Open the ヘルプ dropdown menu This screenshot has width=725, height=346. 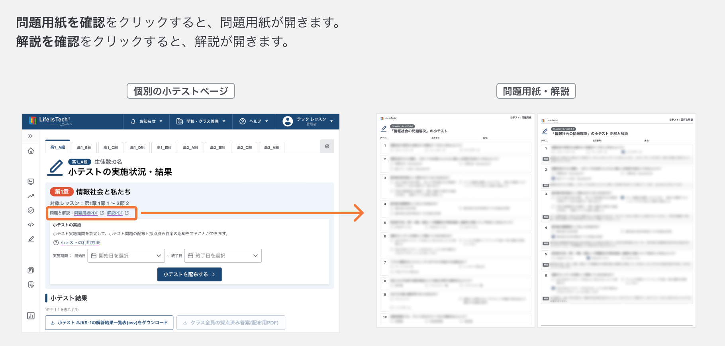point(254,121)
